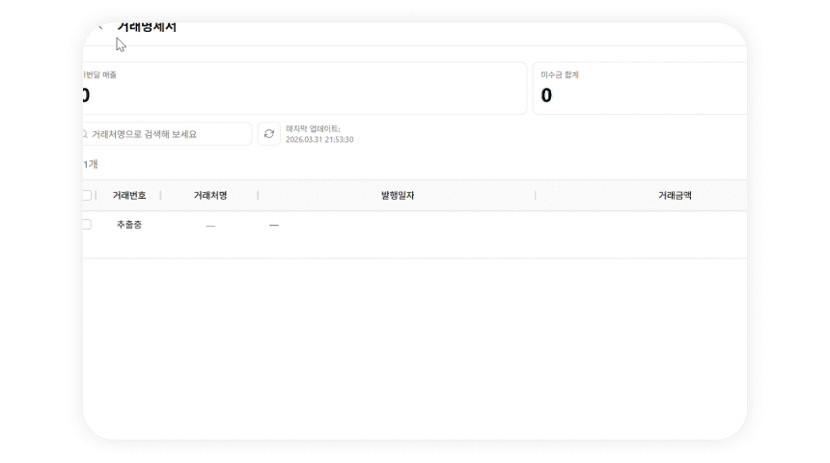Click the divider between 발행일자 and 거래금액
The height and width of the screenshot is (463, 830).
(x=535, y=196)
